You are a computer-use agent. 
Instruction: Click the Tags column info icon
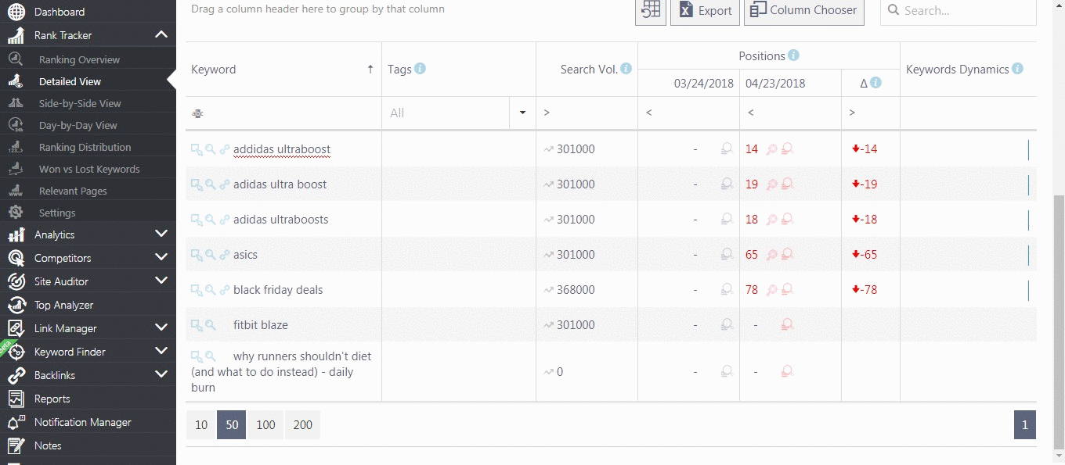(420, 69)
